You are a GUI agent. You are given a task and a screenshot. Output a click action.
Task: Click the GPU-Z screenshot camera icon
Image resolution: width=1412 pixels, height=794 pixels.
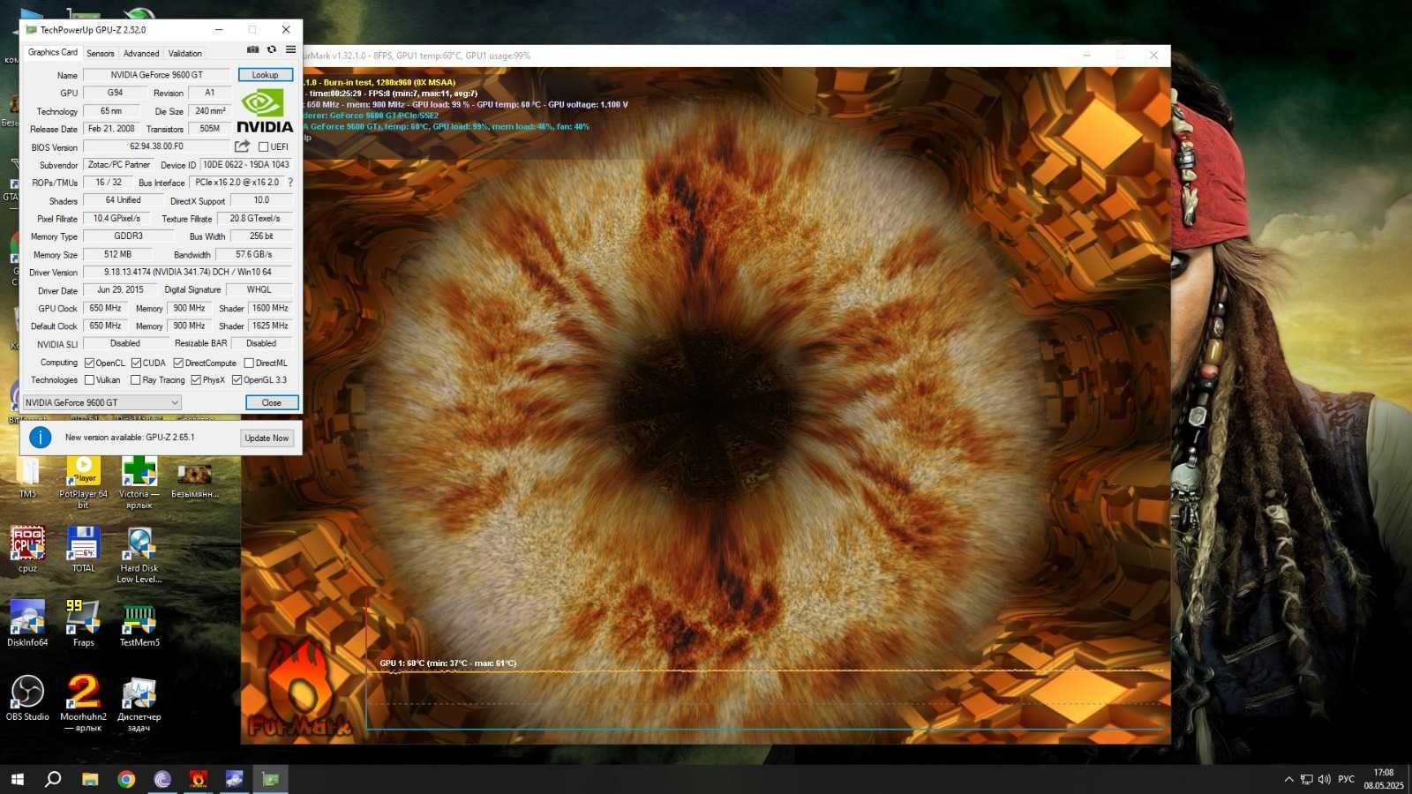tap(253, 49)
